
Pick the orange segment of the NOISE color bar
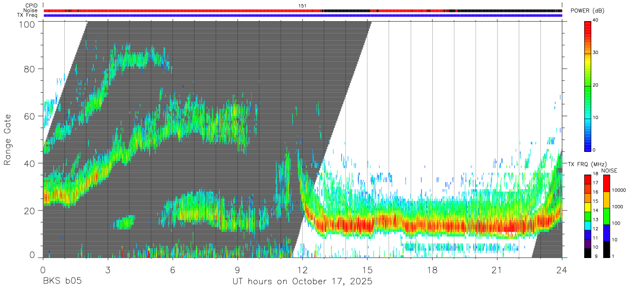[607, 200]
